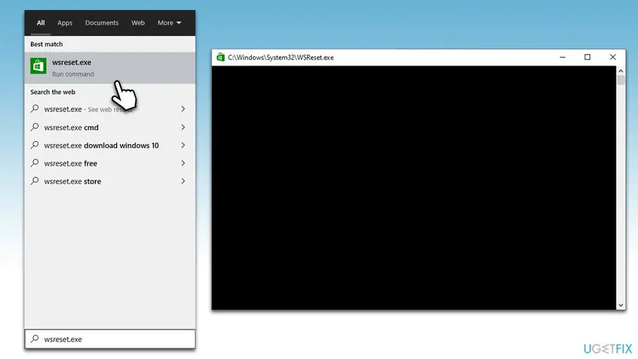
Task: Open the Documents search tab
Action: point(102,23)
